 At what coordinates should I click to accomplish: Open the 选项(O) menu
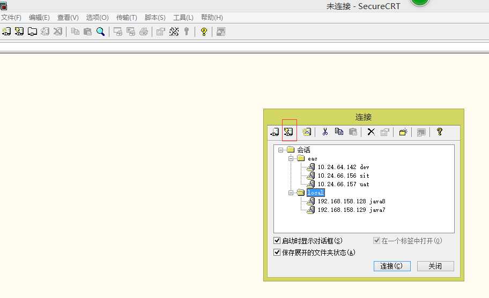point(97,18)
